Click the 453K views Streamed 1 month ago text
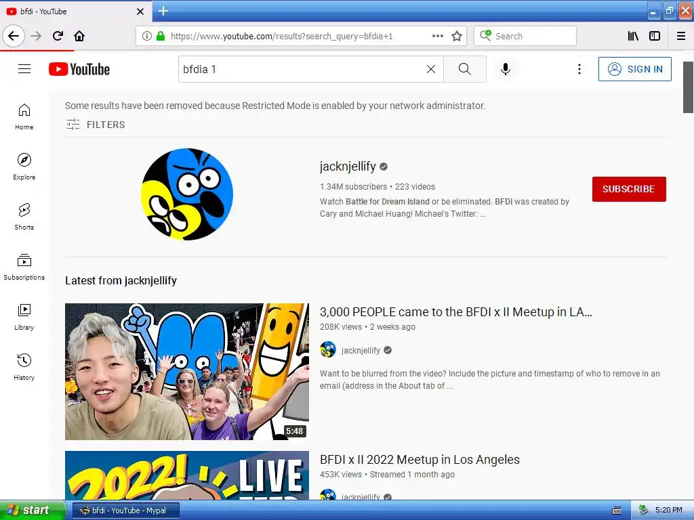The height and width of the screenshot is (520, 694). [x=387, y=475]
